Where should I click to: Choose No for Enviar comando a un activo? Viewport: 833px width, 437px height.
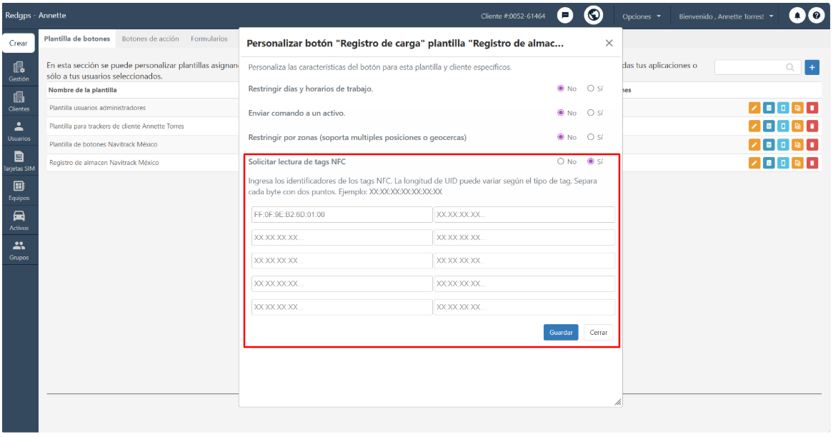click(x=561, y=113)
